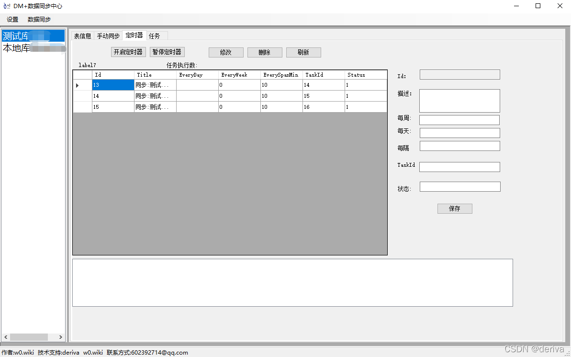Image resolution: width=571 pixels, height=357 pixels.
Task: Click right arrow of list horizontal scrollbar
Action: (60, 337)
